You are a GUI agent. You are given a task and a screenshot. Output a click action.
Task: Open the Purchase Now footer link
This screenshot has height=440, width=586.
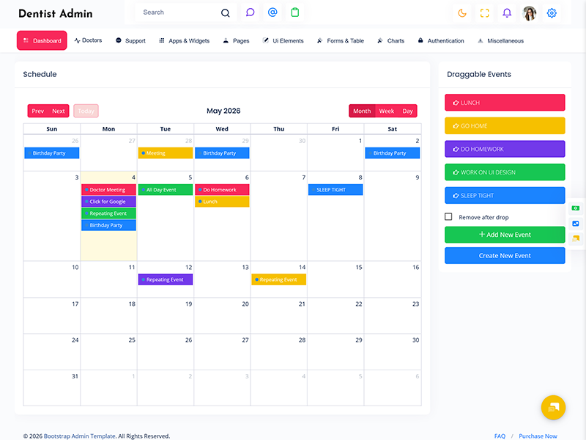538,436
